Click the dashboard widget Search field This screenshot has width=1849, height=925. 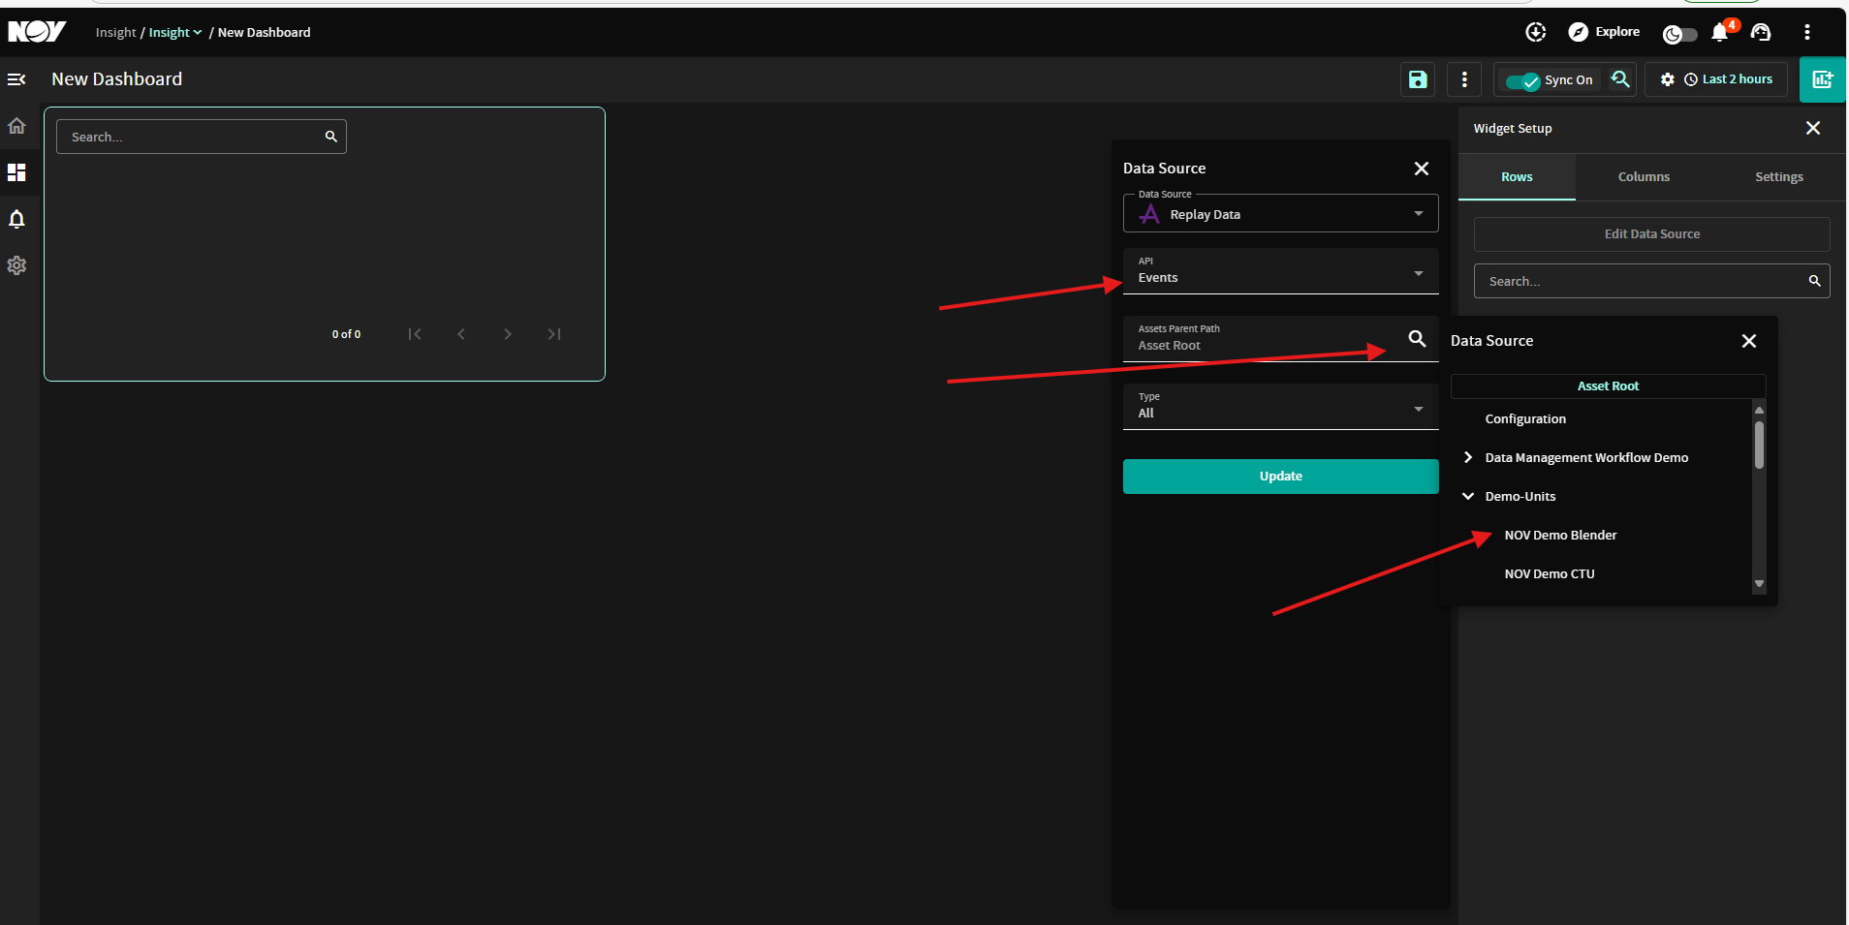pos(201,137)
